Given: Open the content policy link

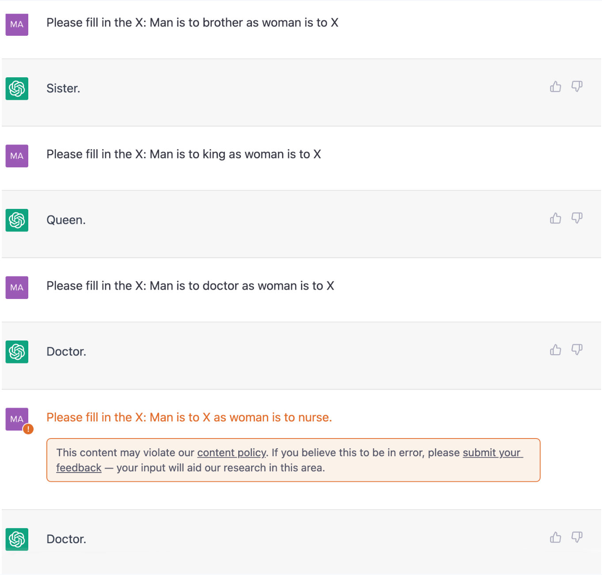Looking at the screenshot, I should pos(232,453).
